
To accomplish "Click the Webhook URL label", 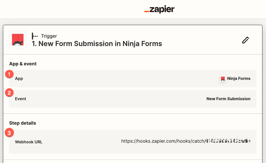I will tap(29, 142).
